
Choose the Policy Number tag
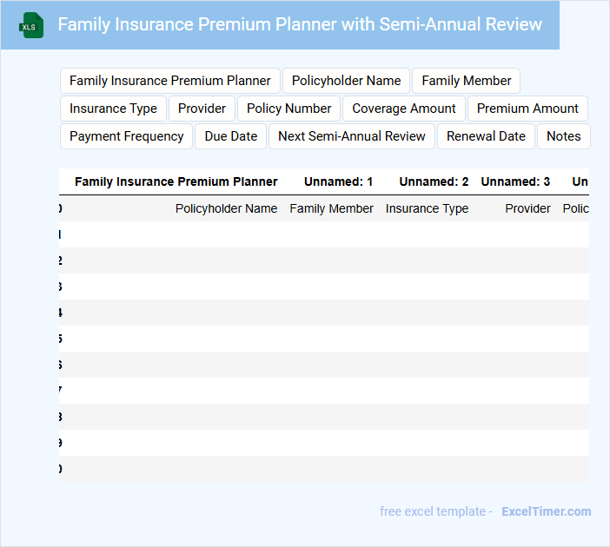pos(288,109)
